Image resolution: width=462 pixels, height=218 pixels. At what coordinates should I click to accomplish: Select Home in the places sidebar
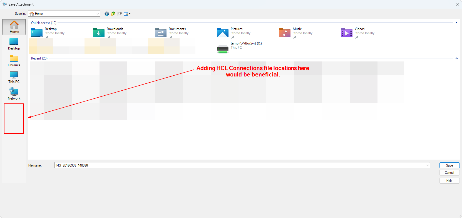coord(14,27)
